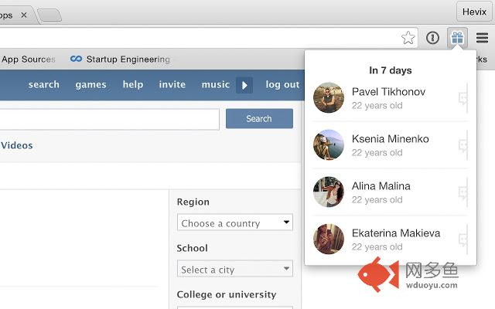Focus the search text field

pos(109,119)
